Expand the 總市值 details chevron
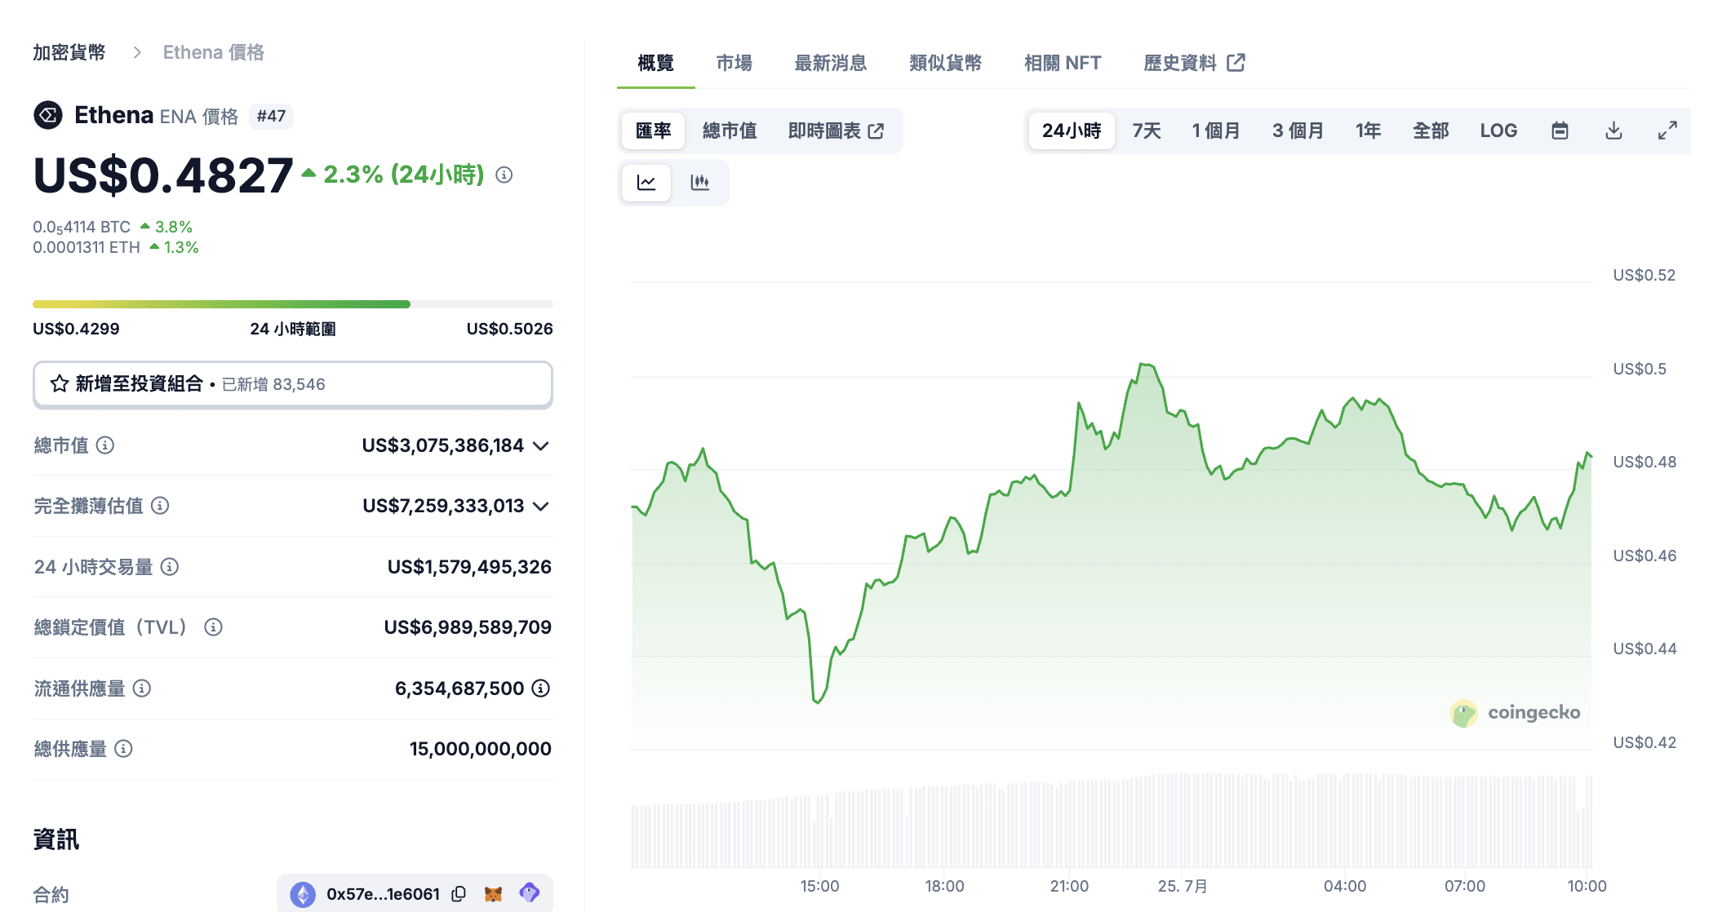1722x912 pixels. [540, 445]
